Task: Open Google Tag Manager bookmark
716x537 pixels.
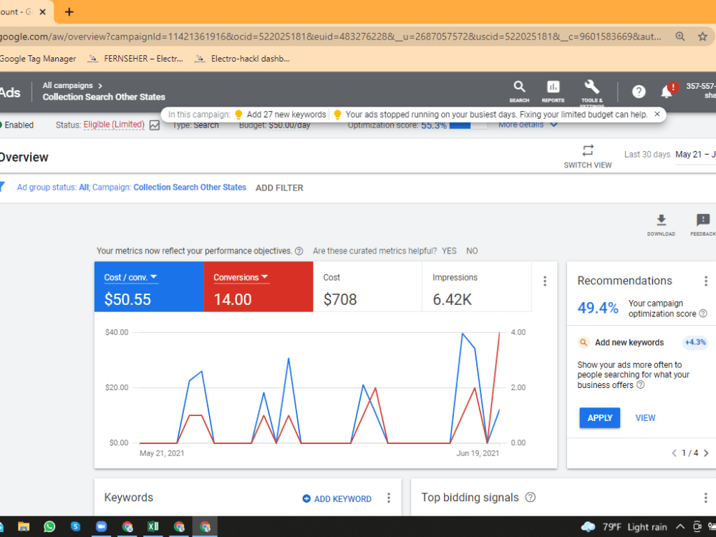Action: click(x=38, y=59)
